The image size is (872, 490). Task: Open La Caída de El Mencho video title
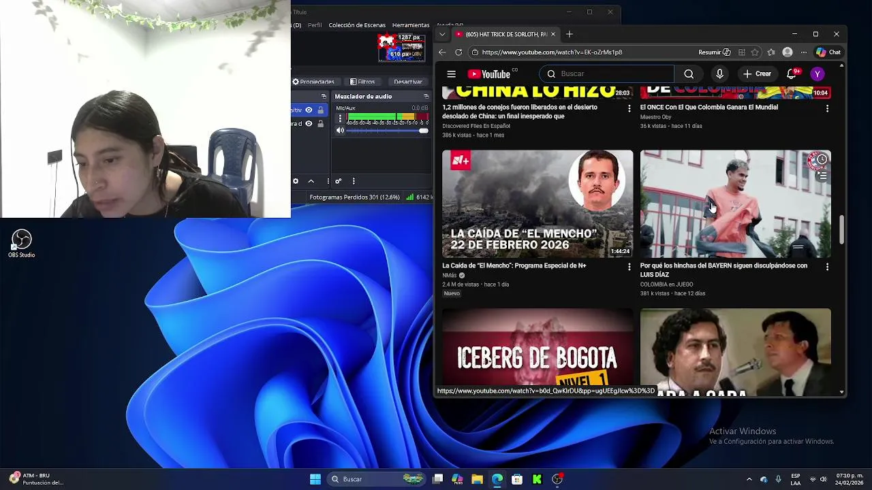point(514,265)
